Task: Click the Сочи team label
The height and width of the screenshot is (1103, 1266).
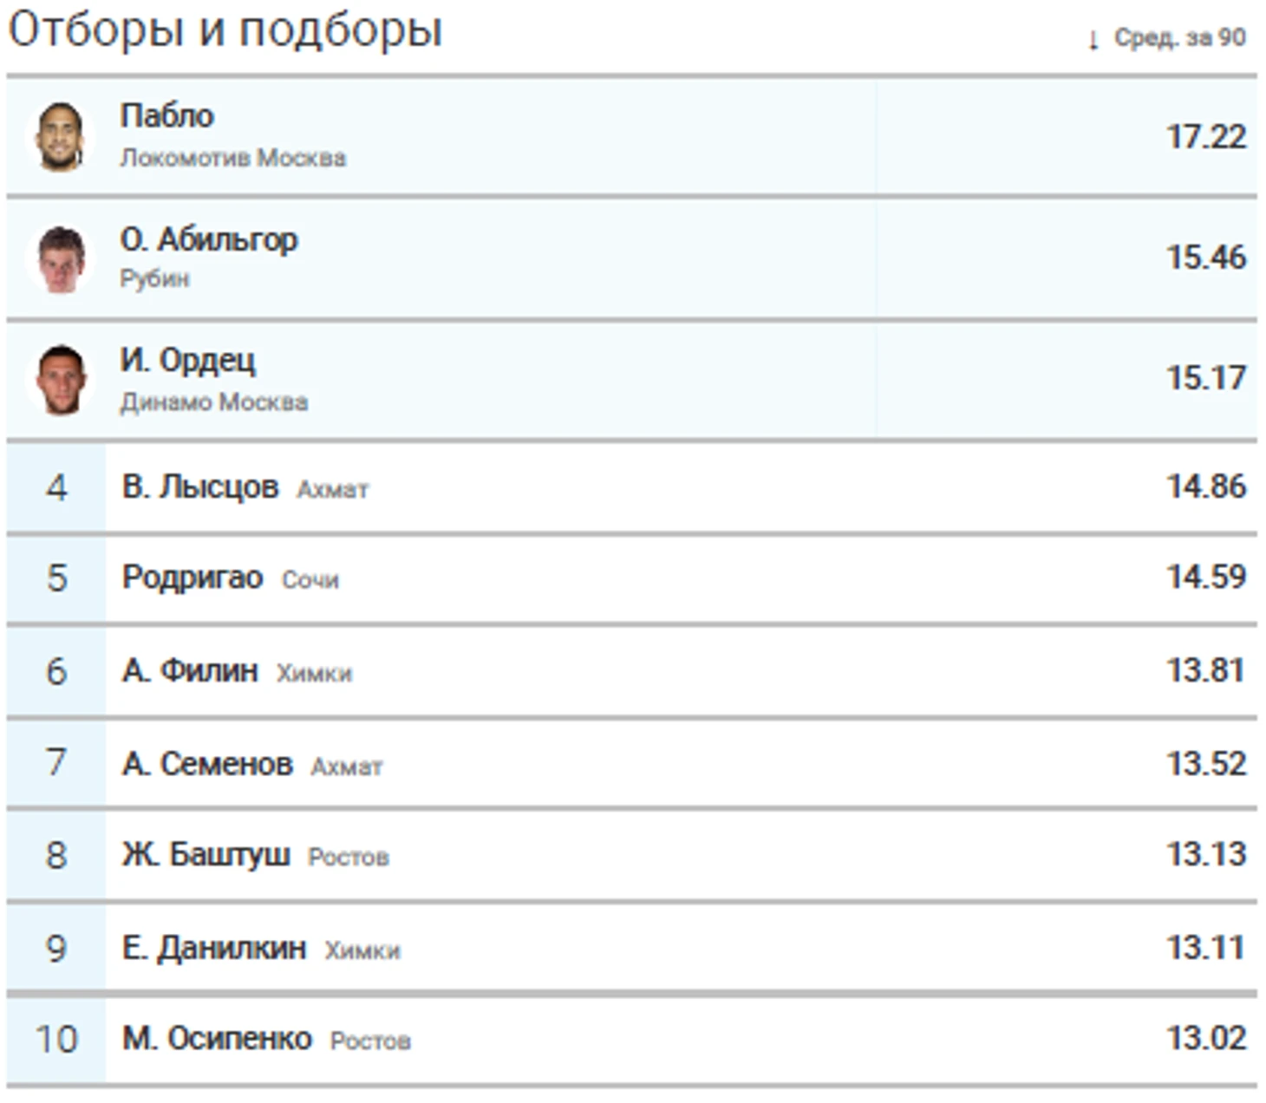Action: click(310, 579)
